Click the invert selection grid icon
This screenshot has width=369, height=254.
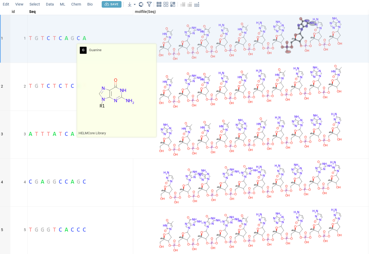pos(172,4)
